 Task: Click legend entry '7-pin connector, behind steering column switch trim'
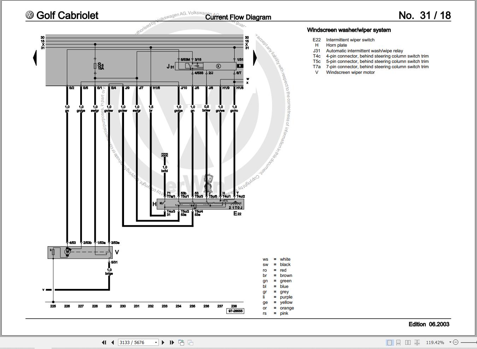point(377,67)
